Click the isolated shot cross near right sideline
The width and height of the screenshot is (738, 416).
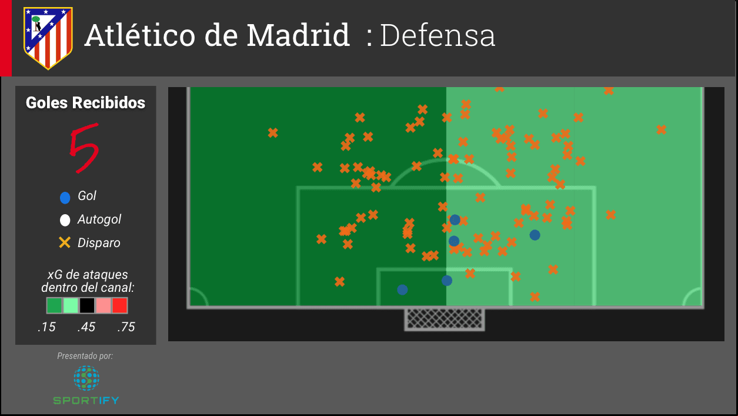pos(661,129)
